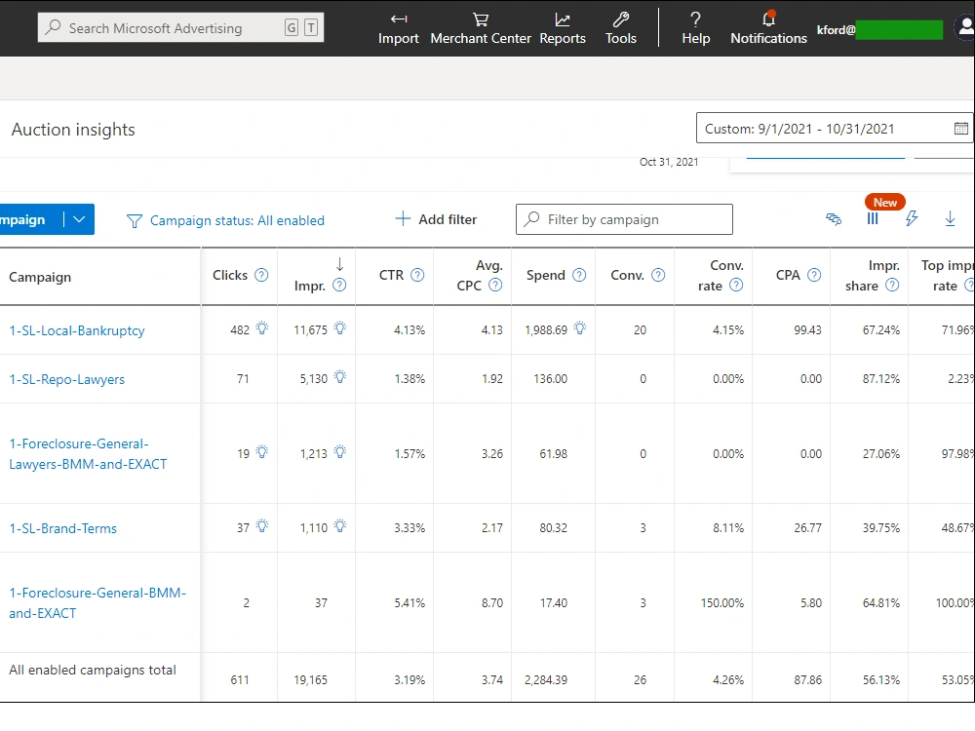Open the custom date range picker
The height and width of the screenshot is (731, 975).
click(834, 128)
